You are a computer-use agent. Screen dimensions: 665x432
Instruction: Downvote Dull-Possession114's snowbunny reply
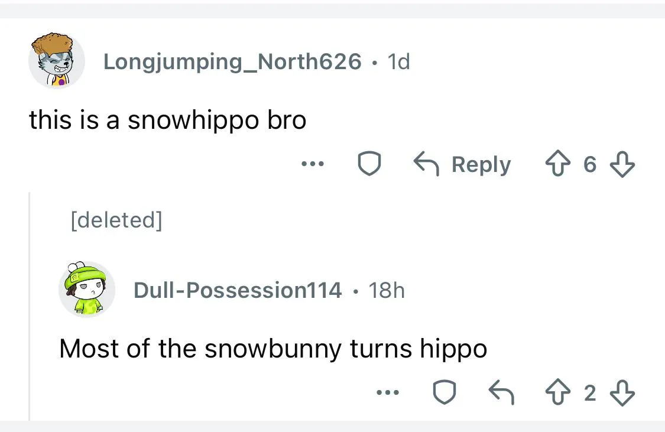622,393
